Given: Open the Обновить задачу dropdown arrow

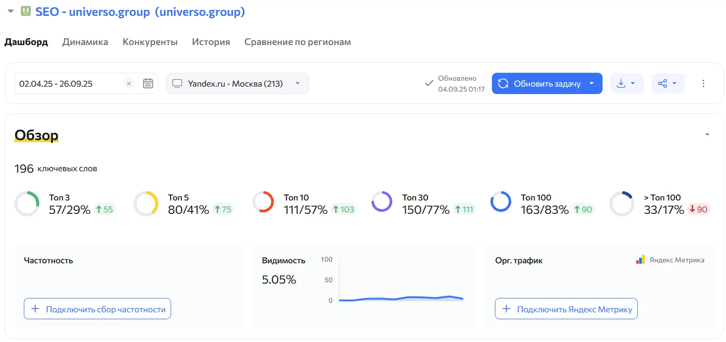Looking at the screenshot, I should tap(592, 84).
